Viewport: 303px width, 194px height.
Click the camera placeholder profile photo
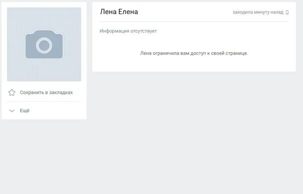point(44,44)
